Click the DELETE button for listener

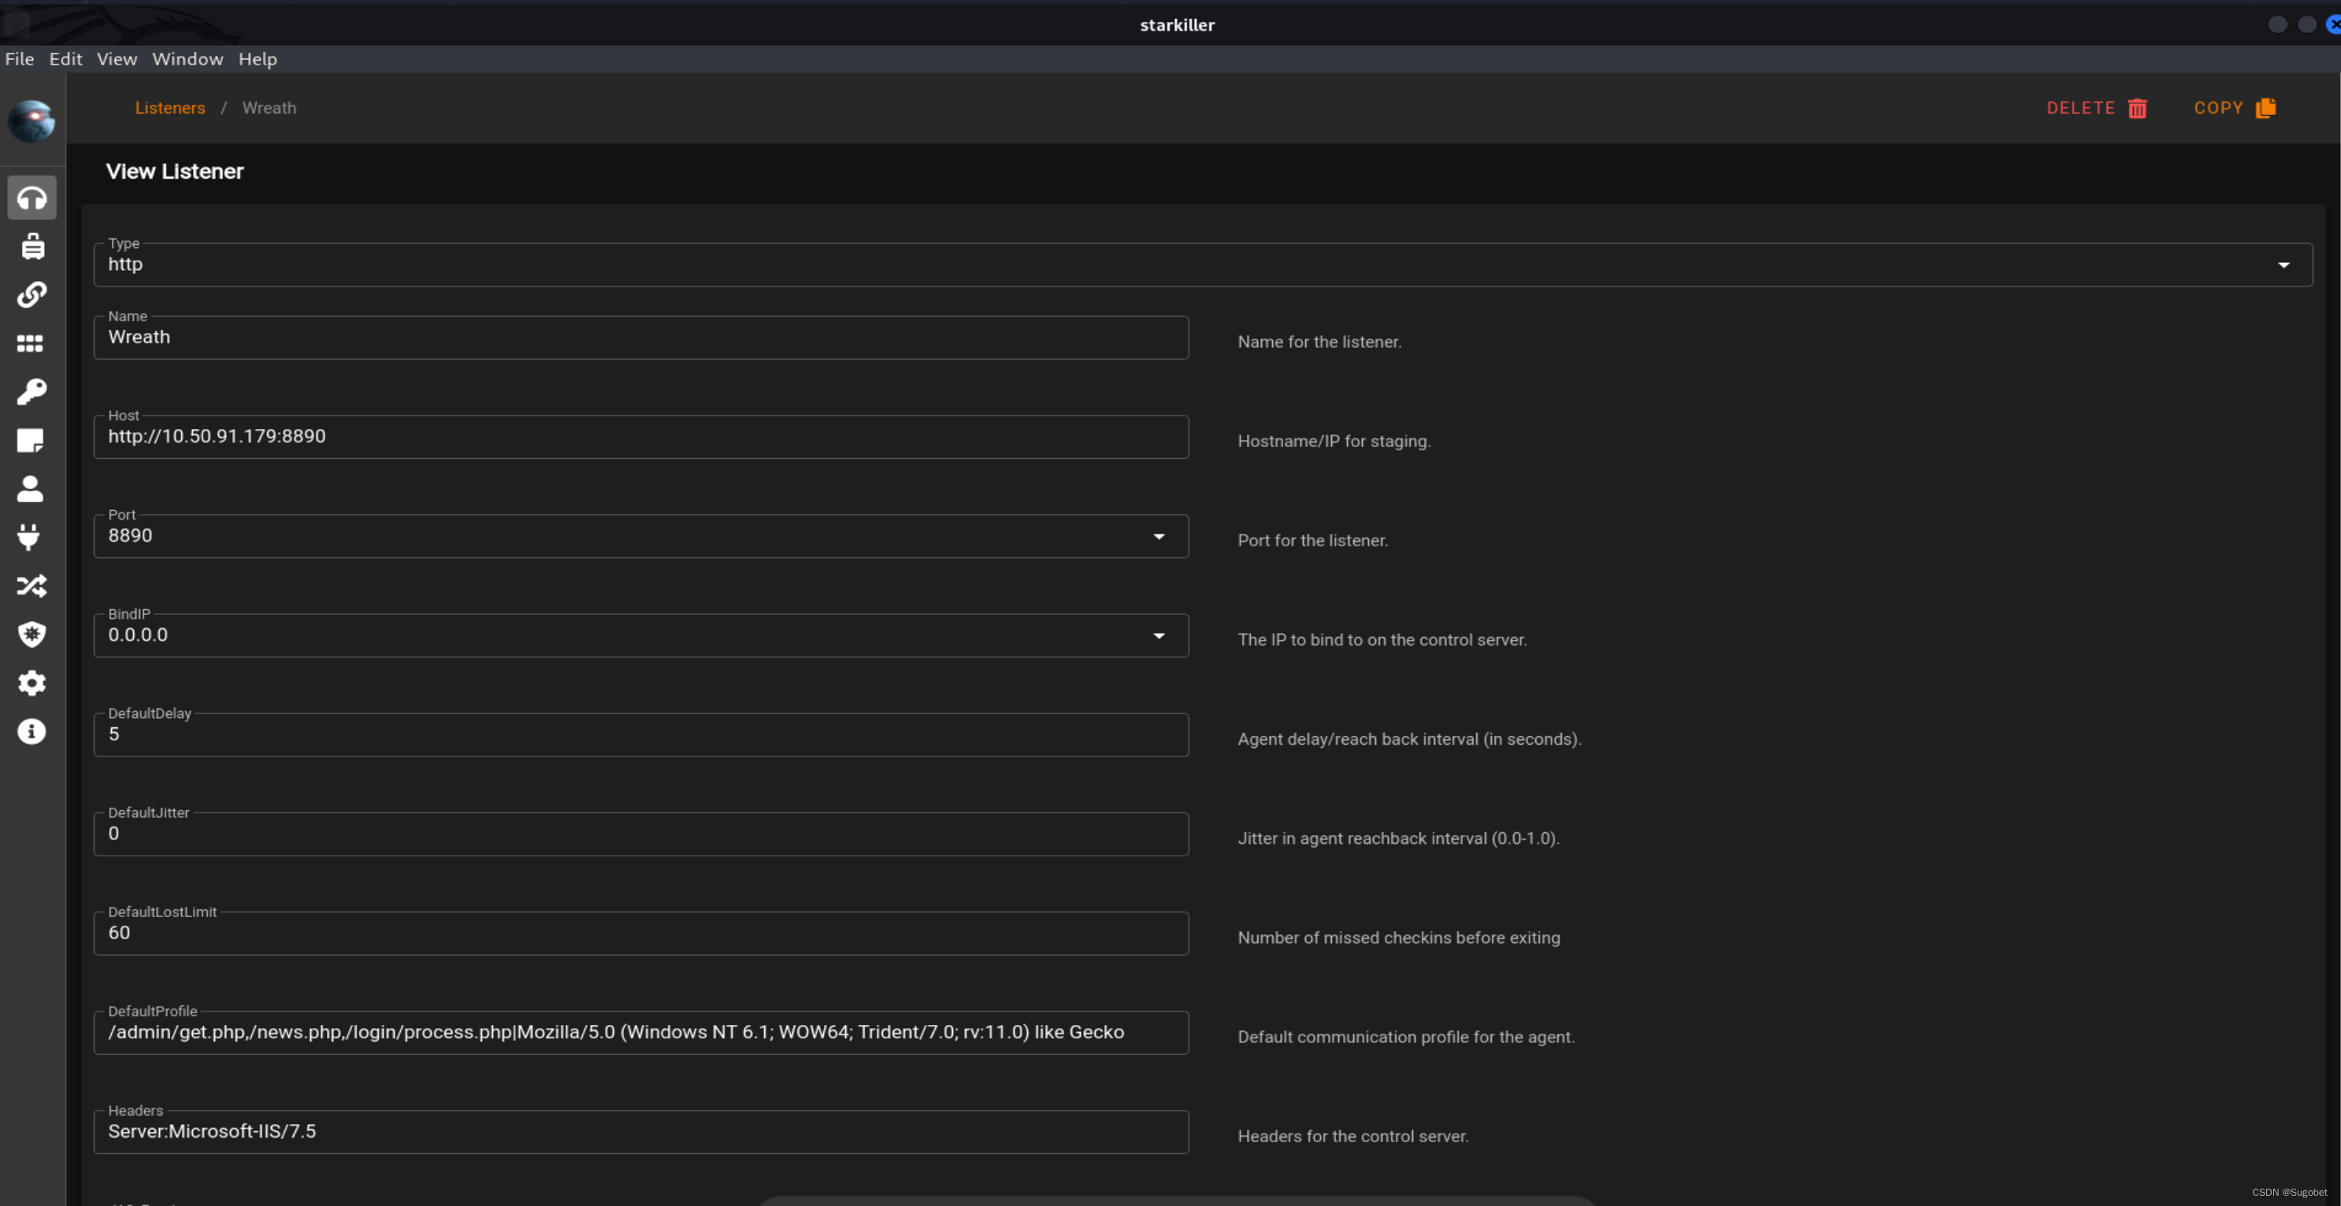[x=2096, y=108]
